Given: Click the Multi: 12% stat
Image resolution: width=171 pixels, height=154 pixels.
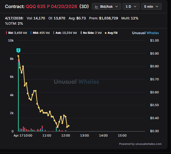Looking at the screenshot, I should [x=130, y=18].
